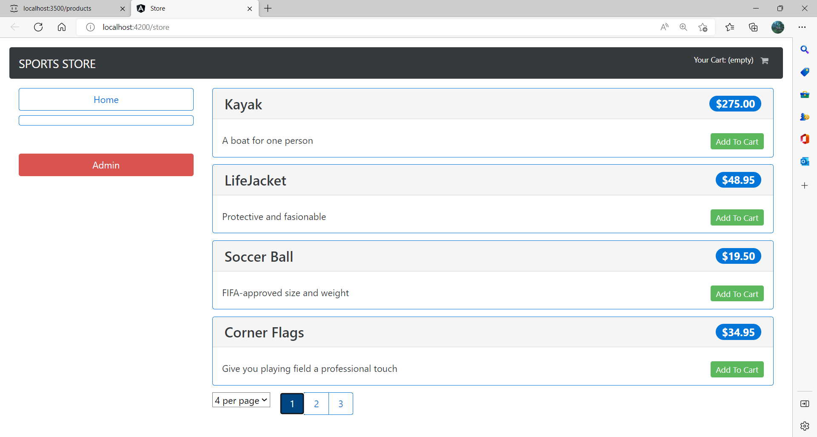Show the Home category
Image resolution: width=817 pixels, height=437 pixels.
click(x=106, y=100)
